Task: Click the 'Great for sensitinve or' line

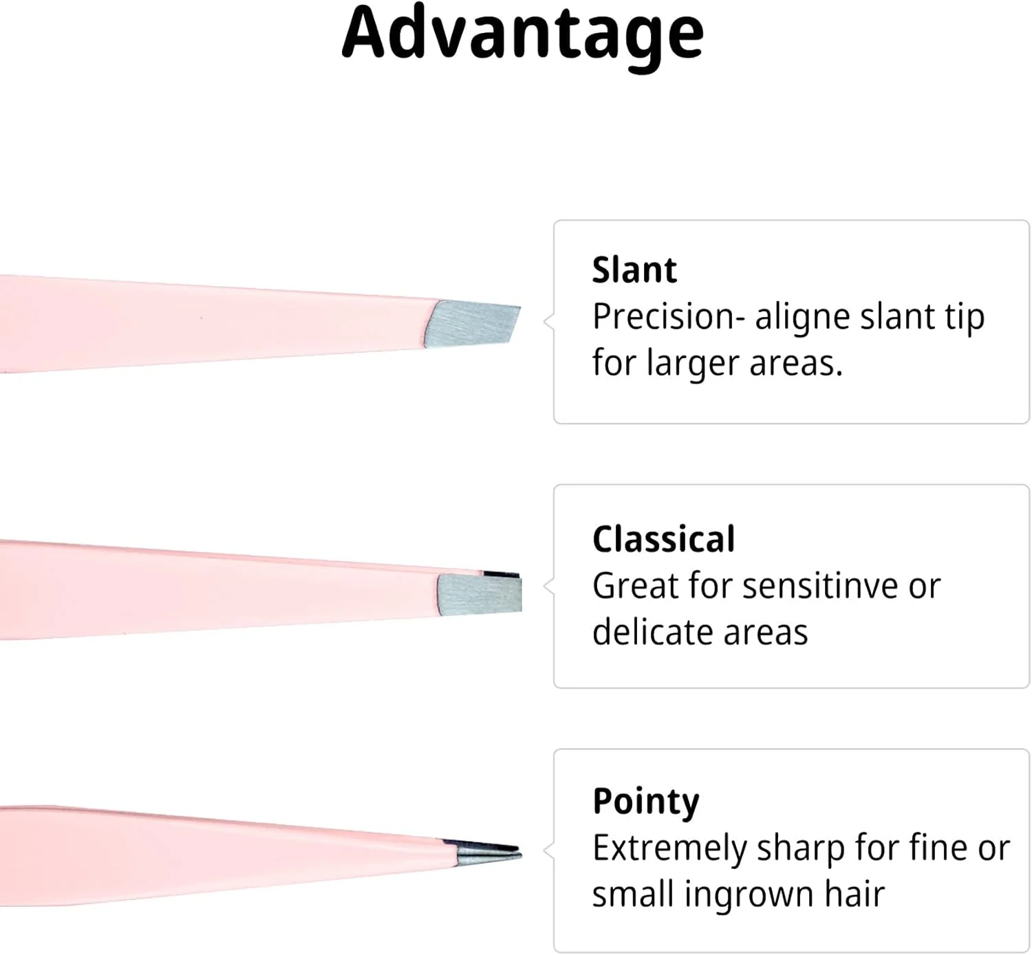Action: point(766,586)
